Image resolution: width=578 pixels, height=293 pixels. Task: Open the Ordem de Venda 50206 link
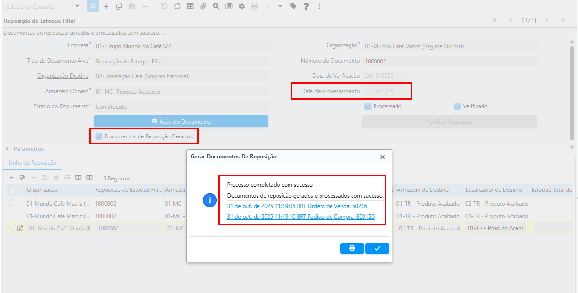(297, 206)
